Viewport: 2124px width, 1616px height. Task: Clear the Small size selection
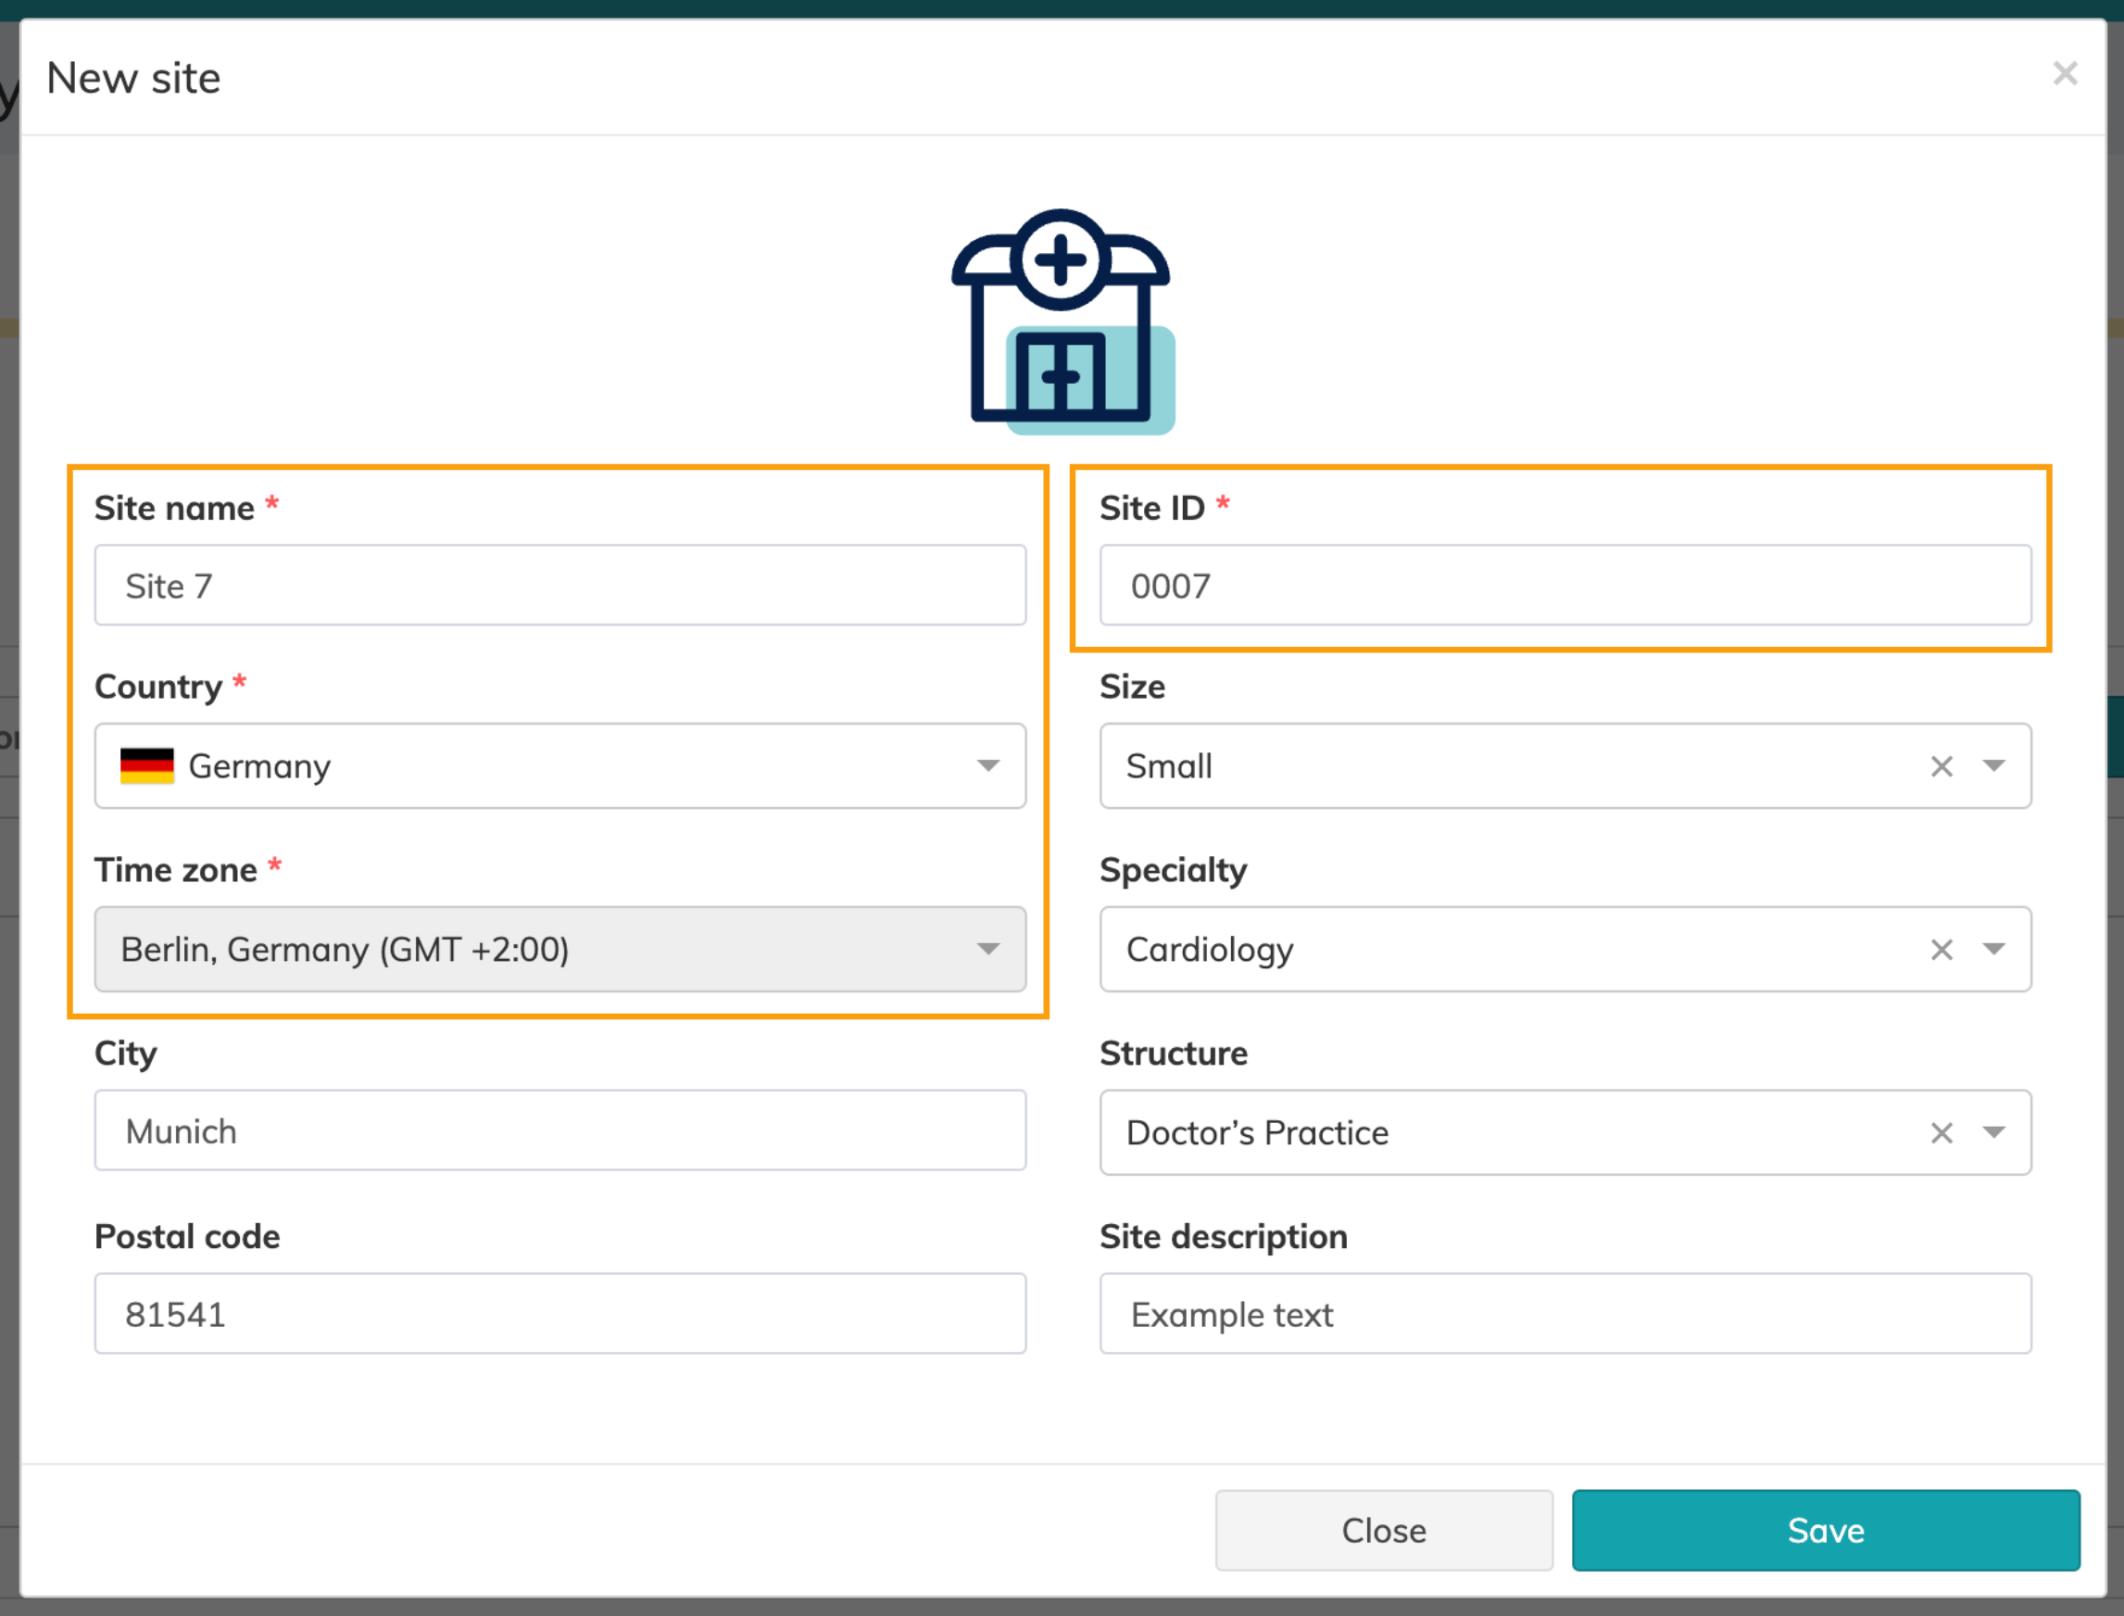pyautogui.click(x=1941, y=766)
